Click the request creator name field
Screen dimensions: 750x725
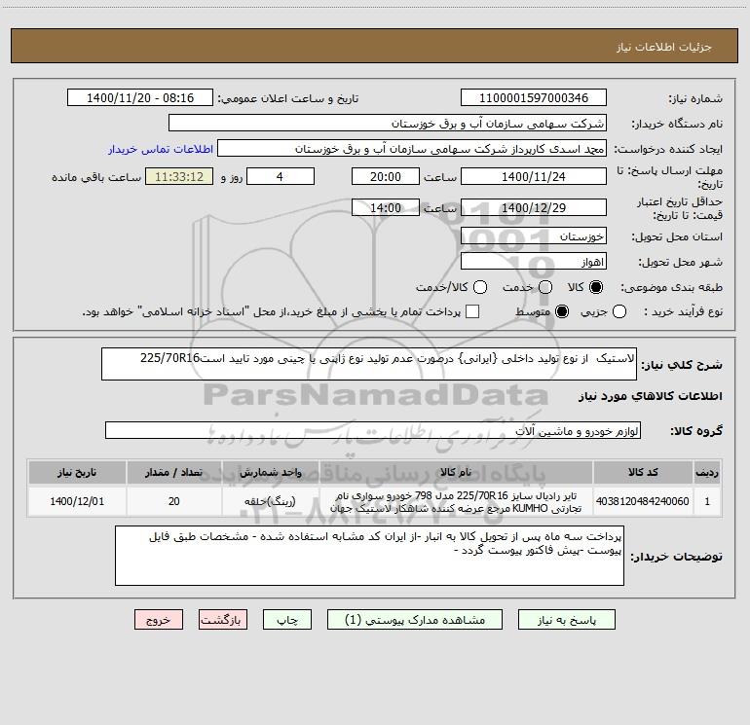412,149
